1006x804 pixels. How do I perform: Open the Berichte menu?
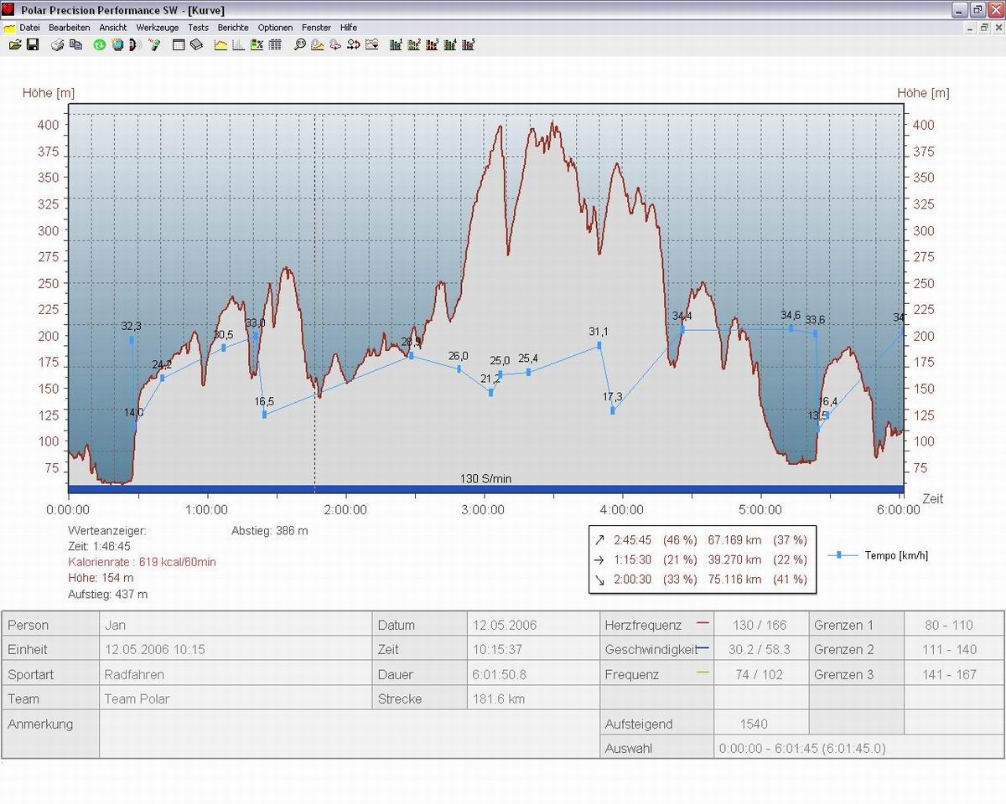coord(233,28)
